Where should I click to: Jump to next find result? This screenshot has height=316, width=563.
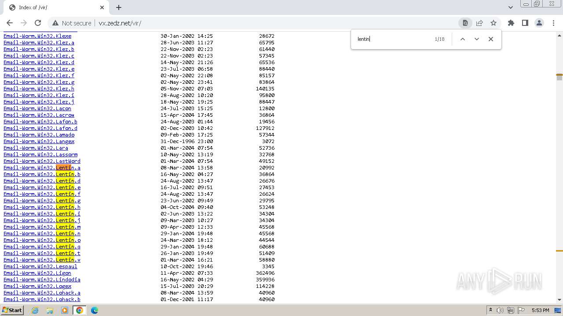[476, 39]
